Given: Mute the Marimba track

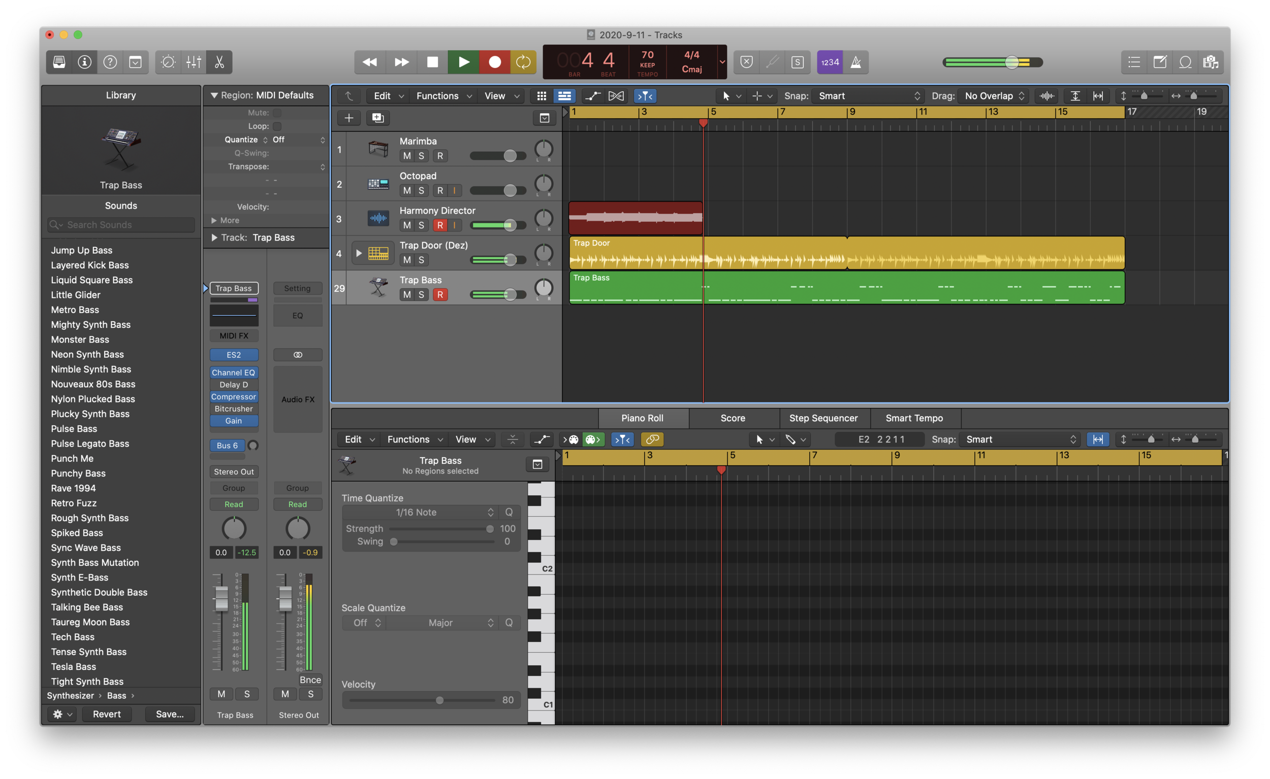Looking at the screenshot, I should pyautogui.click(x=407, y=156).
